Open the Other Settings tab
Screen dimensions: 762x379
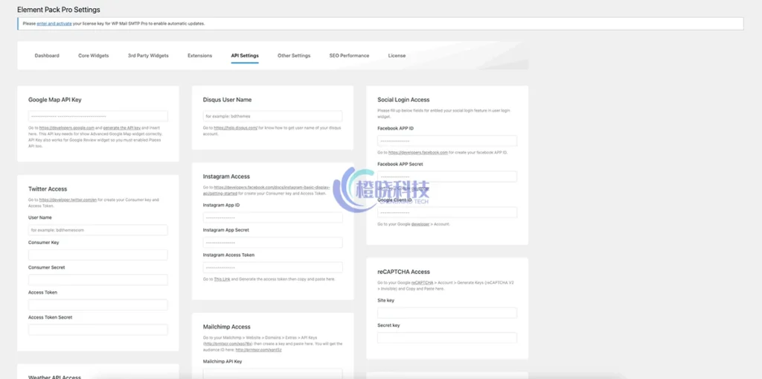point(294,56)
